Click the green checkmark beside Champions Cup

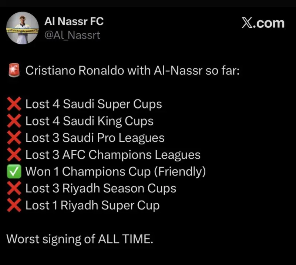pos(14,172)
